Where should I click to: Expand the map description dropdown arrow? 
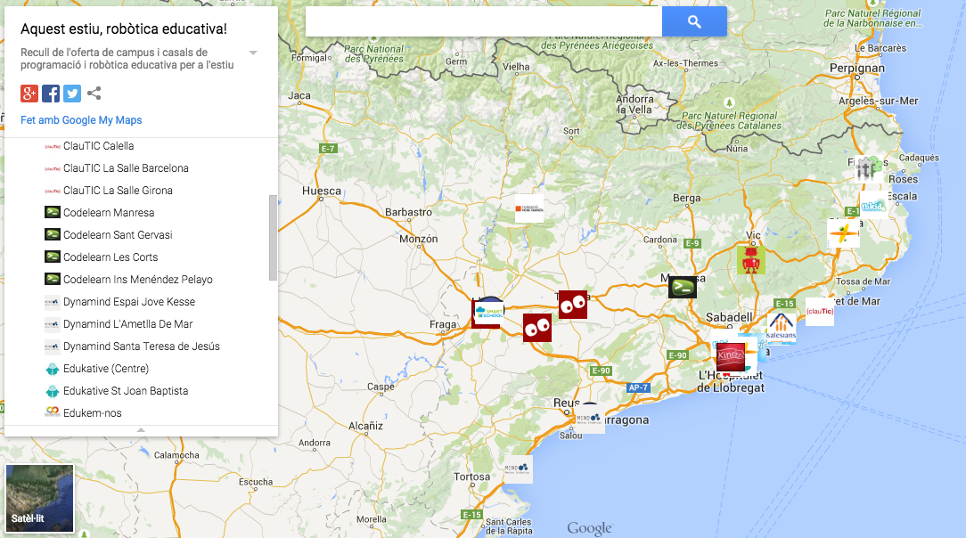pos(253,53)
